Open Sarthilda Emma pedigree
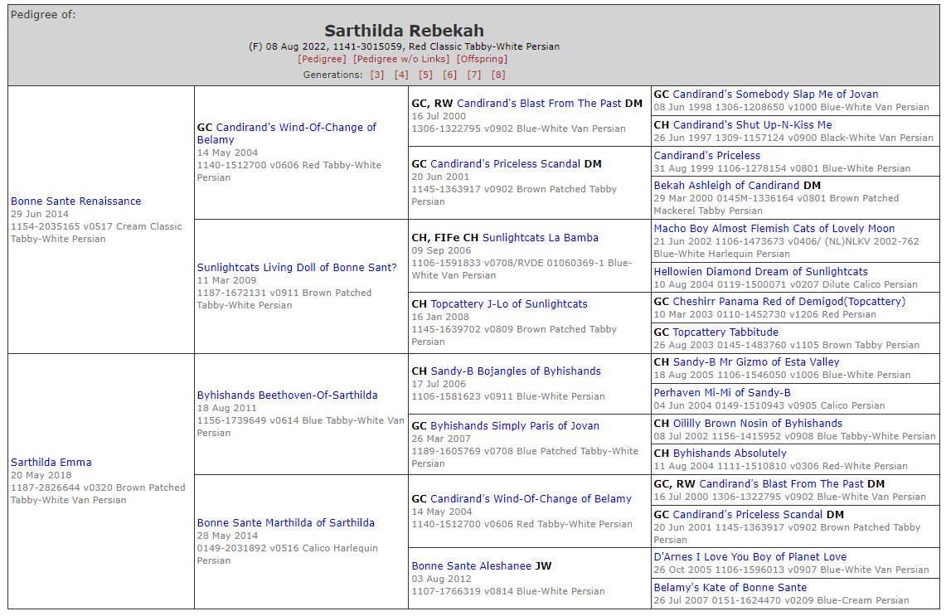This screenshot has width=946, height=616. click(x=51, y=462)
